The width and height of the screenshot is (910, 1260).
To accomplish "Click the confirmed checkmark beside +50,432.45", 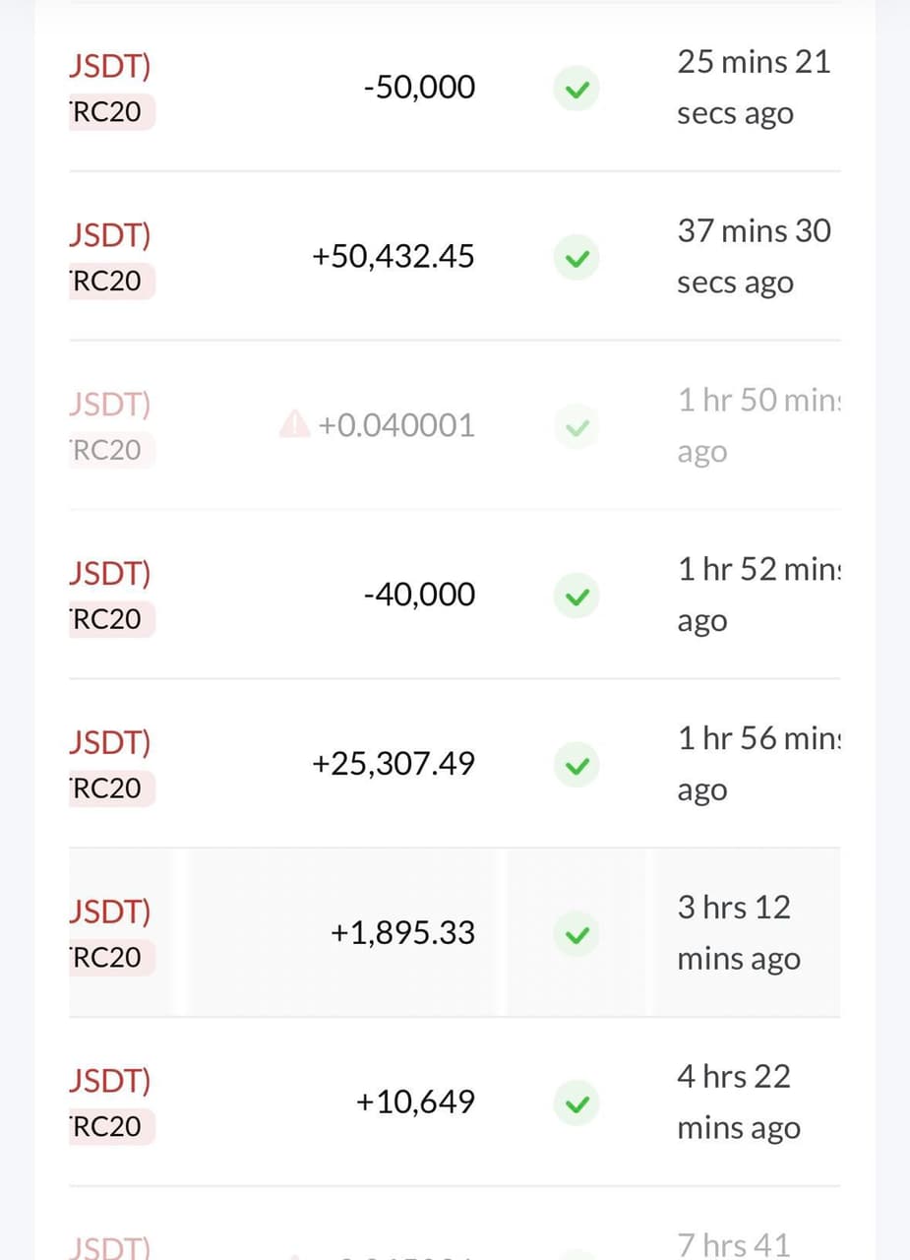I will click(x=576, y=259).
